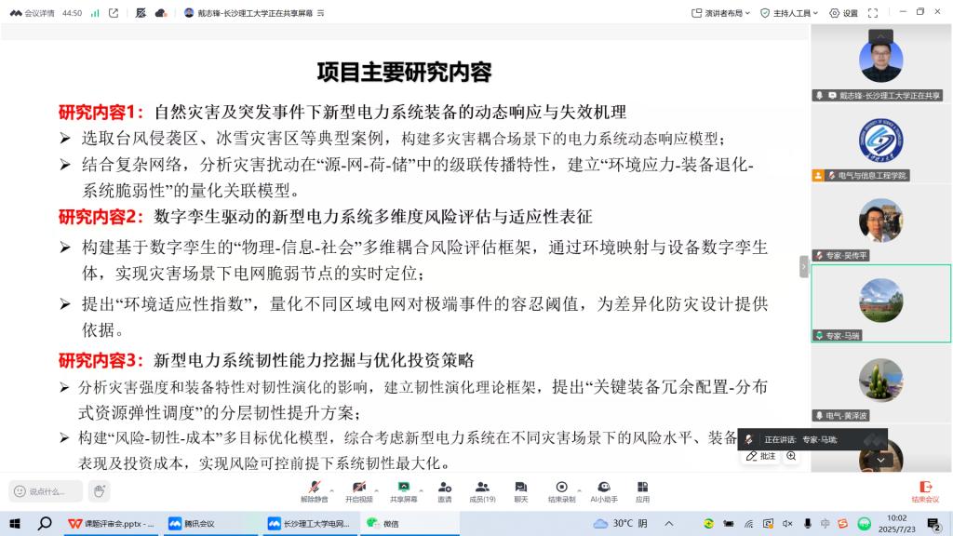Select the 专家-马瑞 video thumbnail
Image resolution: width=953 pixels, height=536 pixels.
[x=880, y=301]
